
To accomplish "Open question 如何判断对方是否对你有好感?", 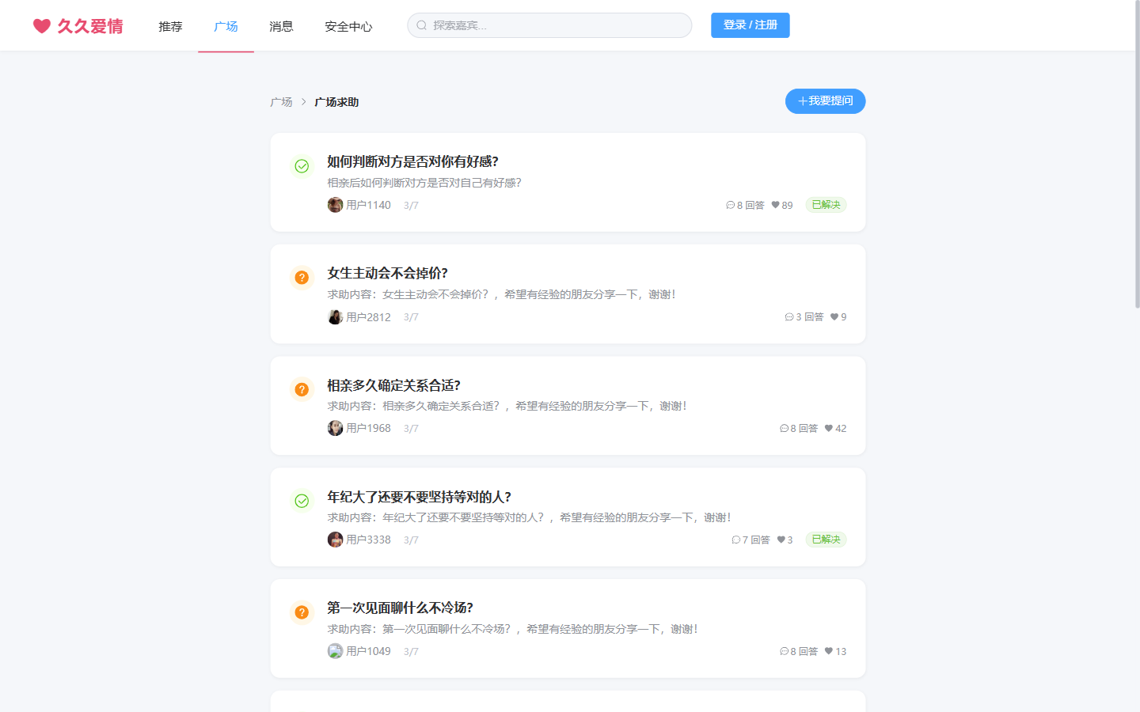I will (x=412, y=161).
